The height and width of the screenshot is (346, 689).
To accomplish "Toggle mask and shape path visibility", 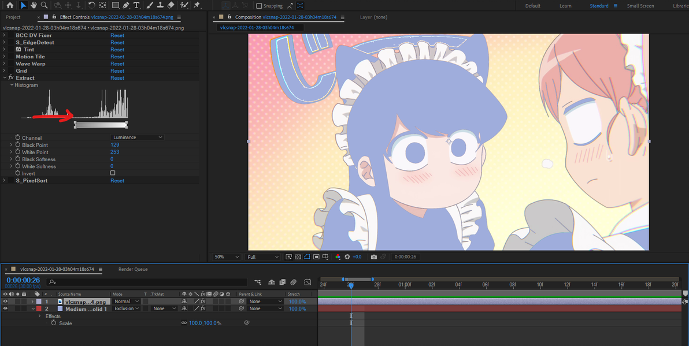I will (x=307, y=257).
